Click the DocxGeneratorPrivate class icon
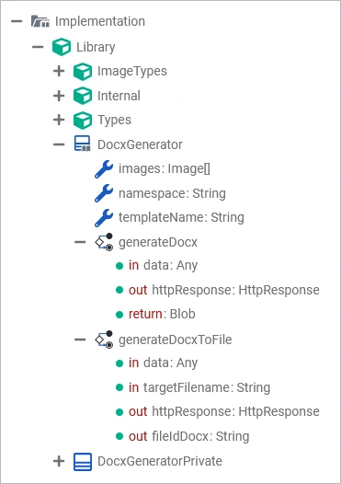The width and height of the screenshot is (341, 484). [x=83, y=462]
